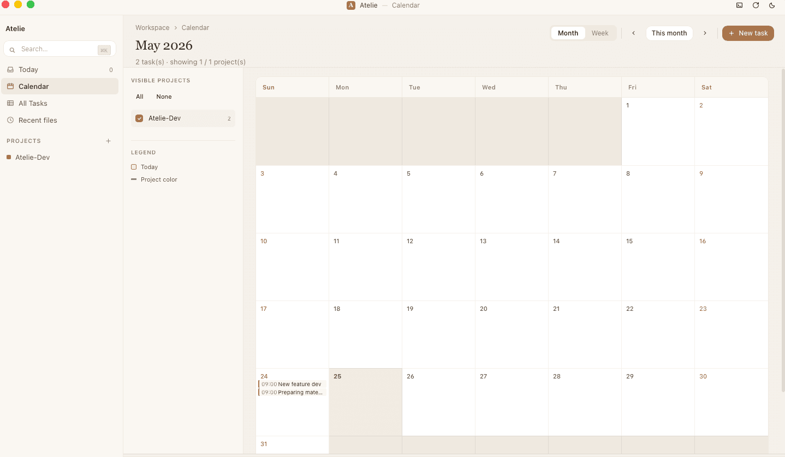Click the Today count badge '0'
This screenshot has height=457, width=785.
point(111,70)
